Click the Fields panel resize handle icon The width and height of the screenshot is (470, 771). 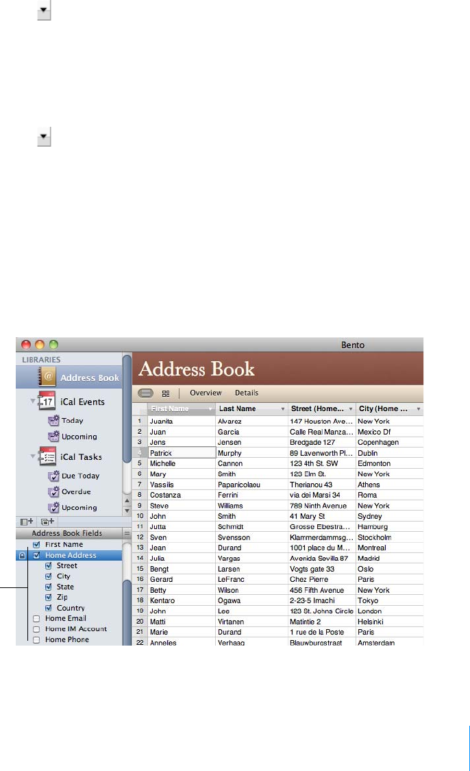click(127, 533)
